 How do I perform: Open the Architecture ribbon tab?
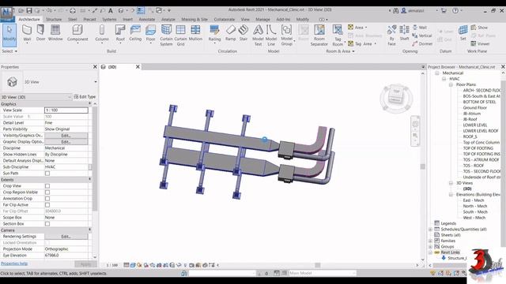coord(29,19)
